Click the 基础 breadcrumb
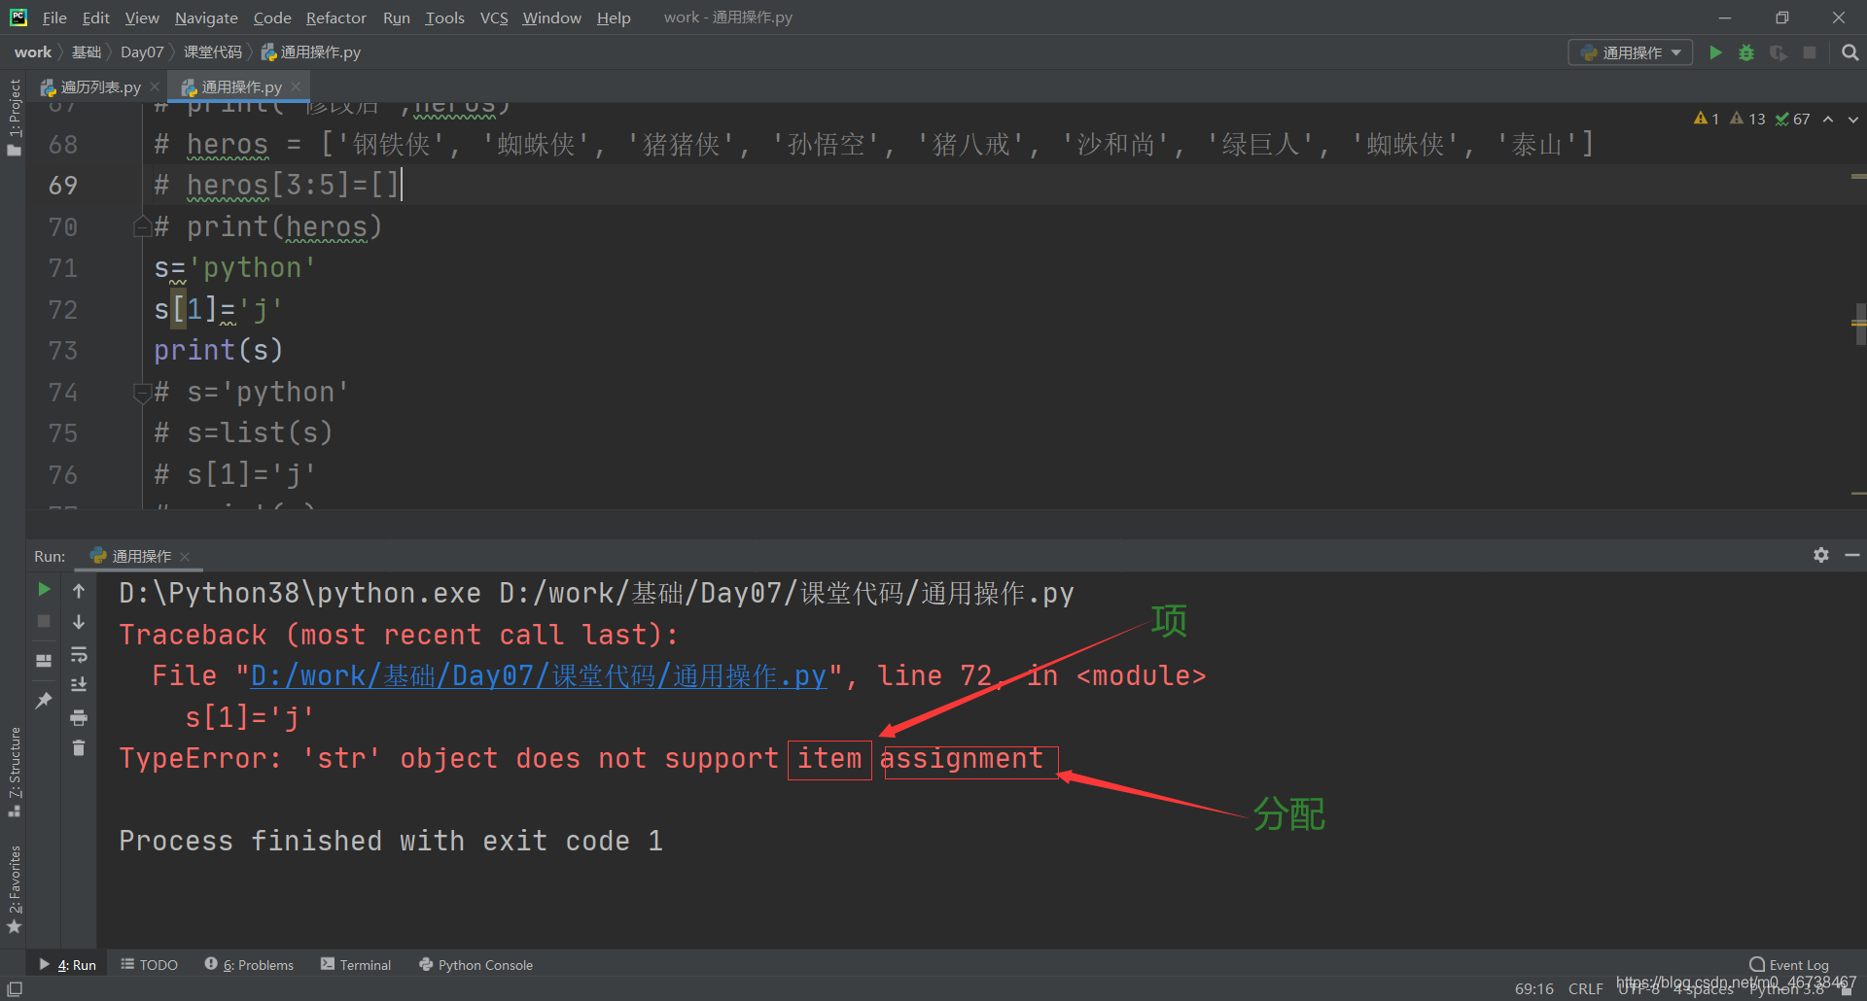This screenshot has width=1867, height=1001. coord(87,52)
